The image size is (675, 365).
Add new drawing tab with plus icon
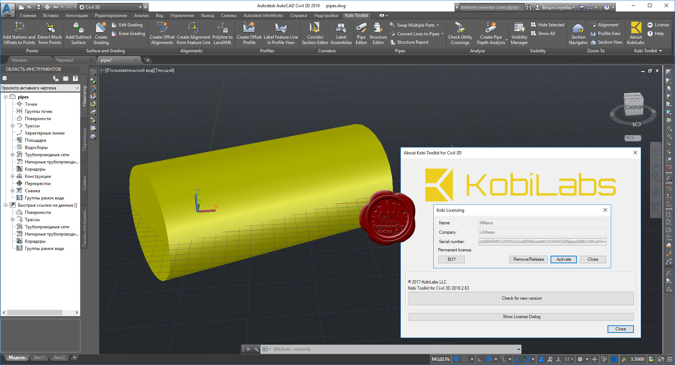tap(148, 60)
